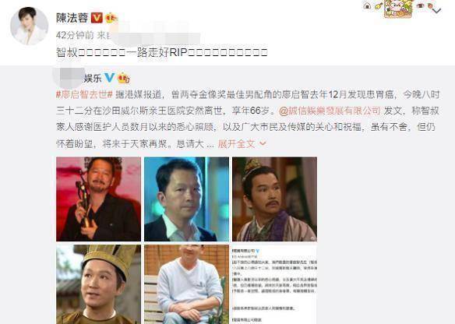Screen dimensions: 455x324
Task: Open the #廖启智去世# hashtag topic
Action: [x=84, y=94]
